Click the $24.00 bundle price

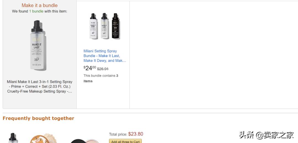tap(90, 68)
